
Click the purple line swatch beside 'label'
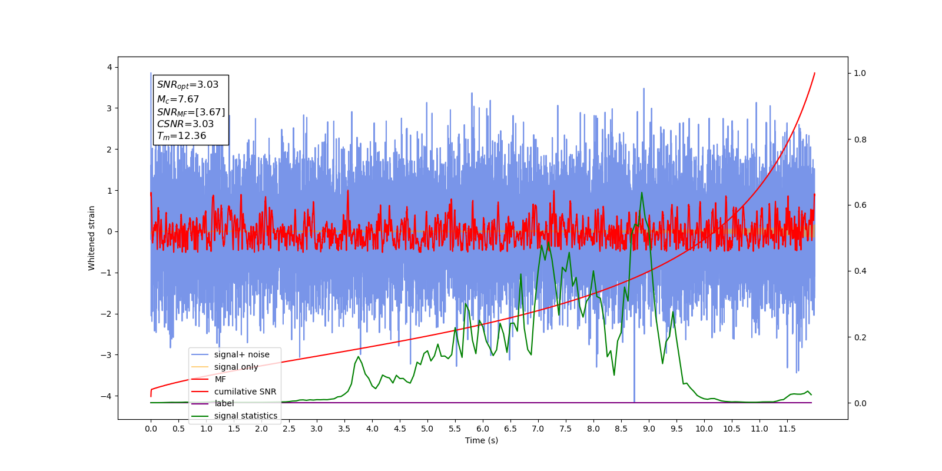(200, 403)
